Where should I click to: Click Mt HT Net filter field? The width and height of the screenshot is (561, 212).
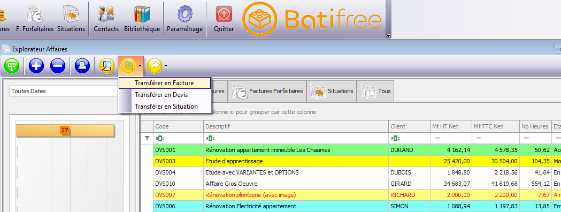point(450,138)
